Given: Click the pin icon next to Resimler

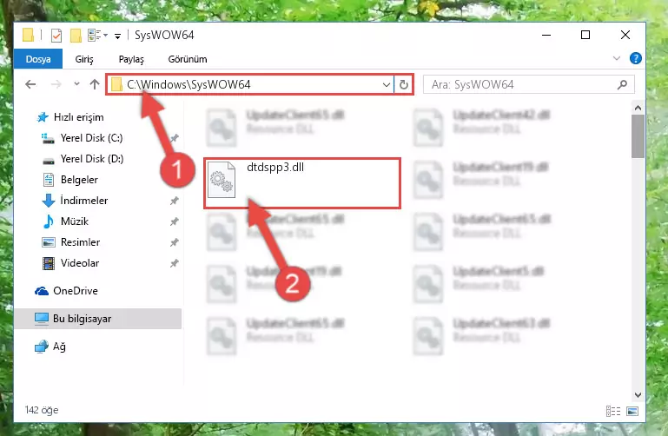Looking at the screenshot, I should tap(175, 242).
